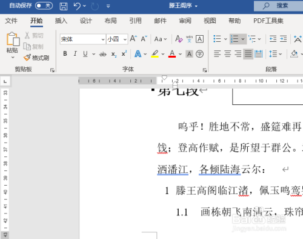Switch to the 引用 tab
The height and width of the screenshot is (239, 303).
[x=135, y=21]
